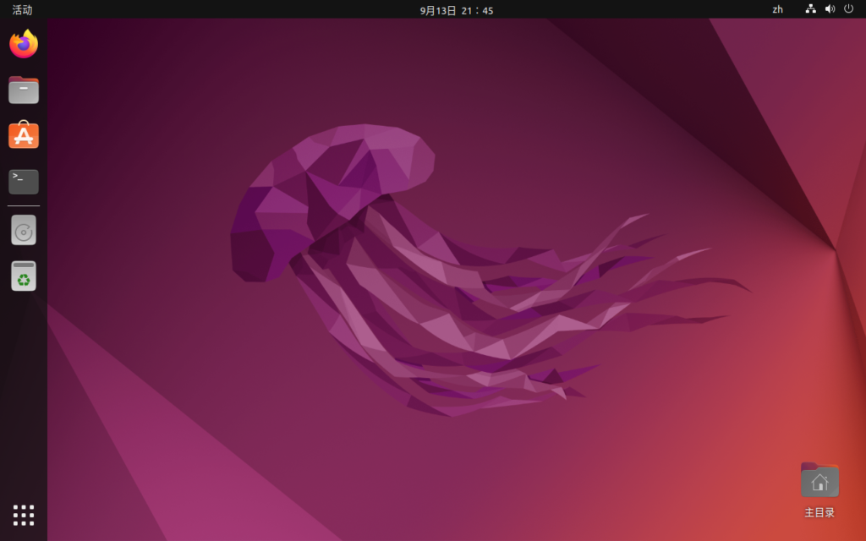This screenshot has height=541, width=866.
Task: Open the Files file manager from the dock
Action: 23,90
